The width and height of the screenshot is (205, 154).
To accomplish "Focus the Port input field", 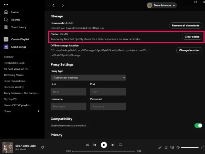I will click(108, 92).
